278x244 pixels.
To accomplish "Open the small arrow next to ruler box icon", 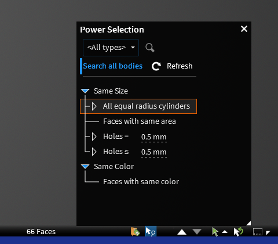I will pos(268,232).
